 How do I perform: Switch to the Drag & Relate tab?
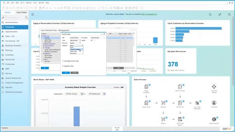coord(21,12)
